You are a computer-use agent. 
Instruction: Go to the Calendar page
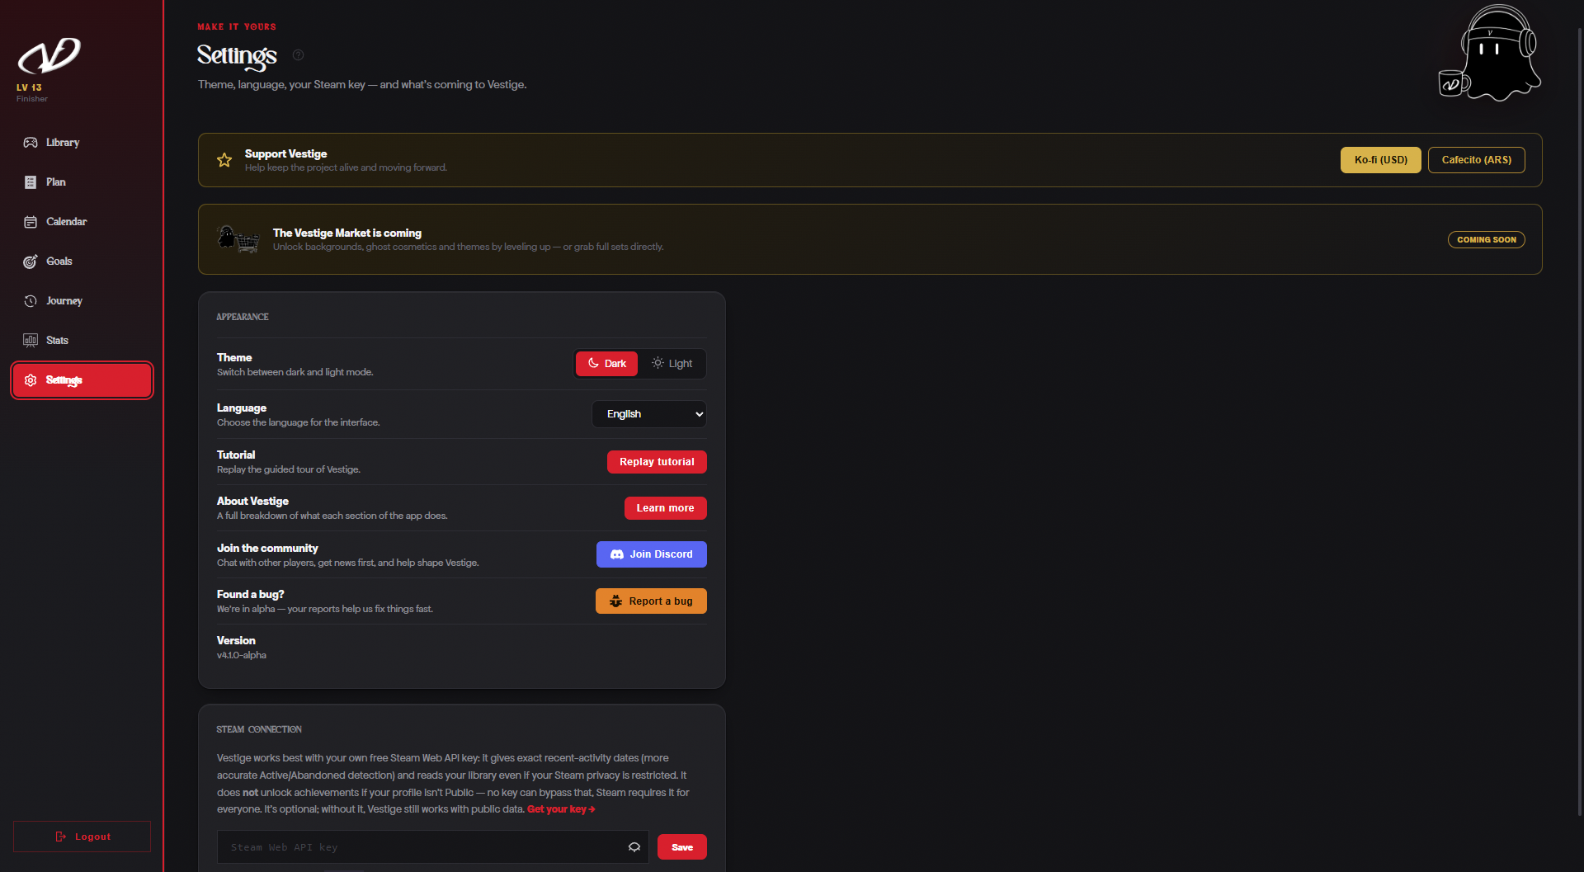pyautogui.click(x=82, y=222)
